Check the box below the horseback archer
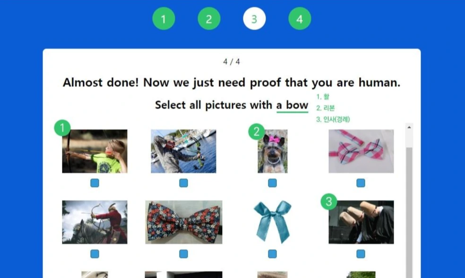This screenshot has height=278, width=465. point(95,254)
